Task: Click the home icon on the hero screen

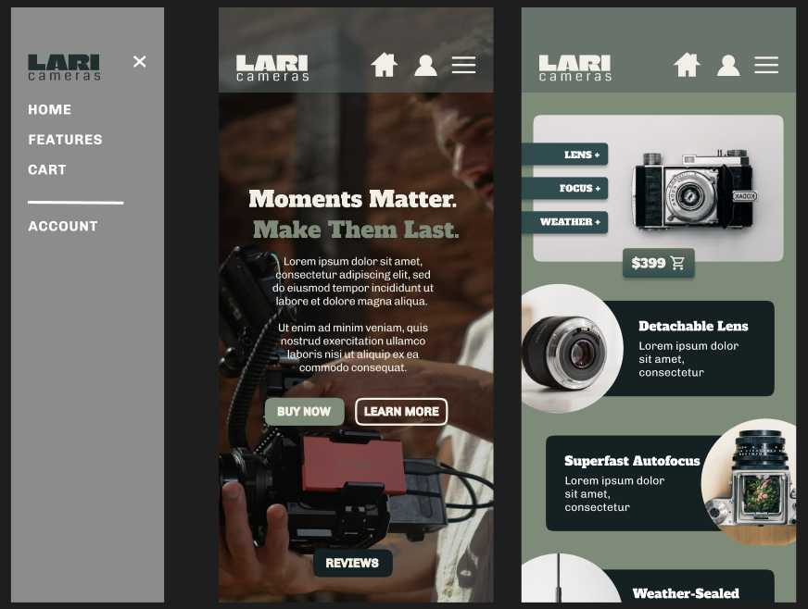Action: (384, 65)
